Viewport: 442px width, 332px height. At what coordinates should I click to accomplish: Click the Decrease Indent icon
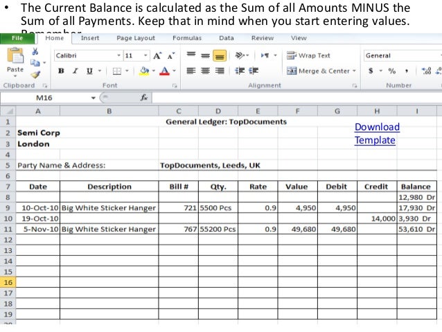tap(240, 71)
